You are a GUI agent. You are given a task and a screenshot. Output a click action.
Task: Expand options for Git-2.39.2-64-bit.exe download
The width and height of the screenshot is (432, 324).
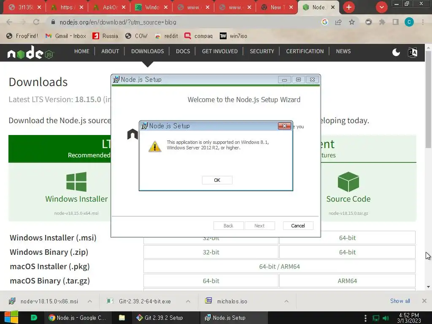[x=188, y=301]
